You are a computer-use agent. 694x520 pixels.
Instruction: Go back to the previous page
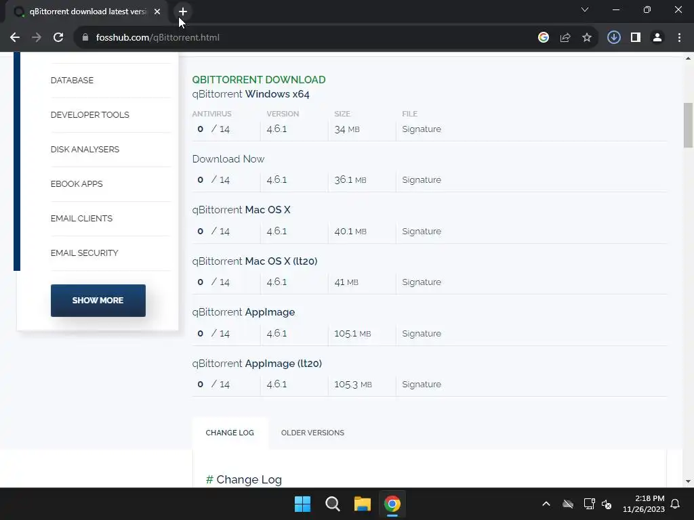coord(15,38)
